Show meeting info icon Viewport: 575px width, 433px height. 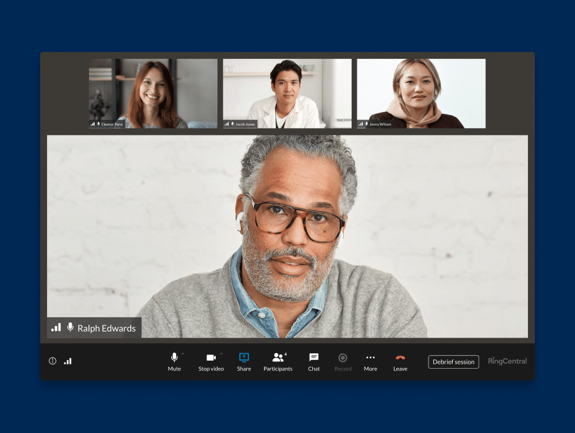point(53,361)
